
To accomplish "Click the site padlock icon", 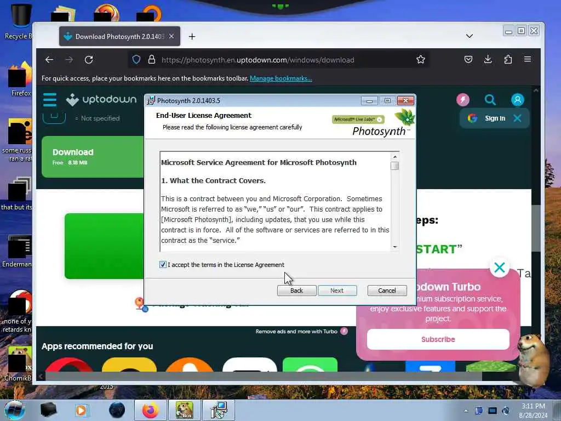I will (x=152, y=59).
